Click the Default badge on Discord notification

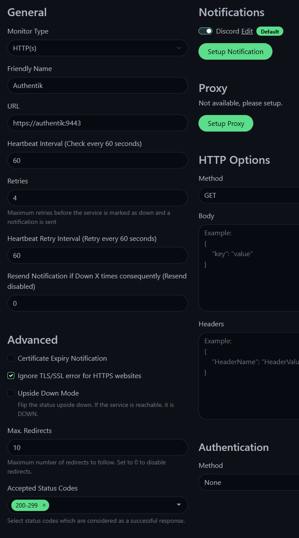coord(269,31)
